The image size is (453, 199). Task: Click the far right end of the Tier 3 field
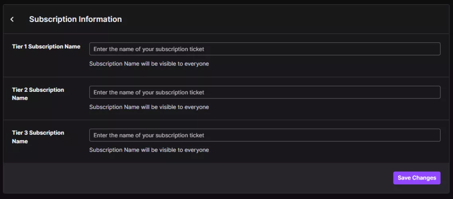[434, 135]
